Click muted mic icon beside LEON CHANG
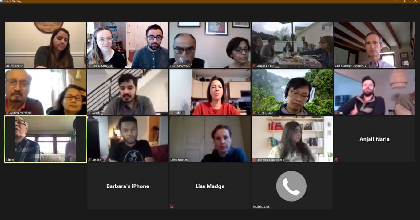This screenshot has height=220, width=420. (254, 113)
